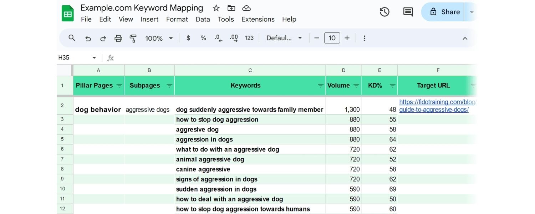535x214 pixels.
Task: Open search in the menus
Action: [72, 38]
